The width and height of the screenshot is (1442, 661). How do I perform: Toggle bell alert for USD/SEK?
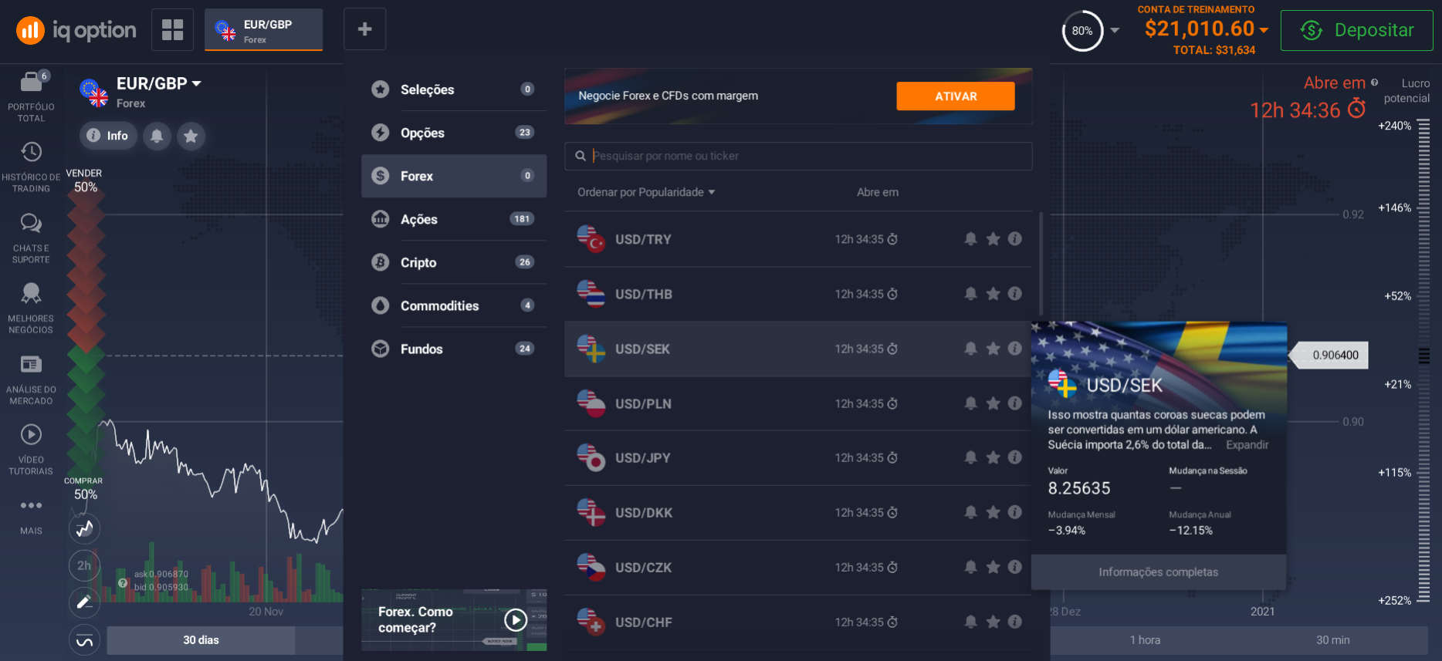(970, 349)
